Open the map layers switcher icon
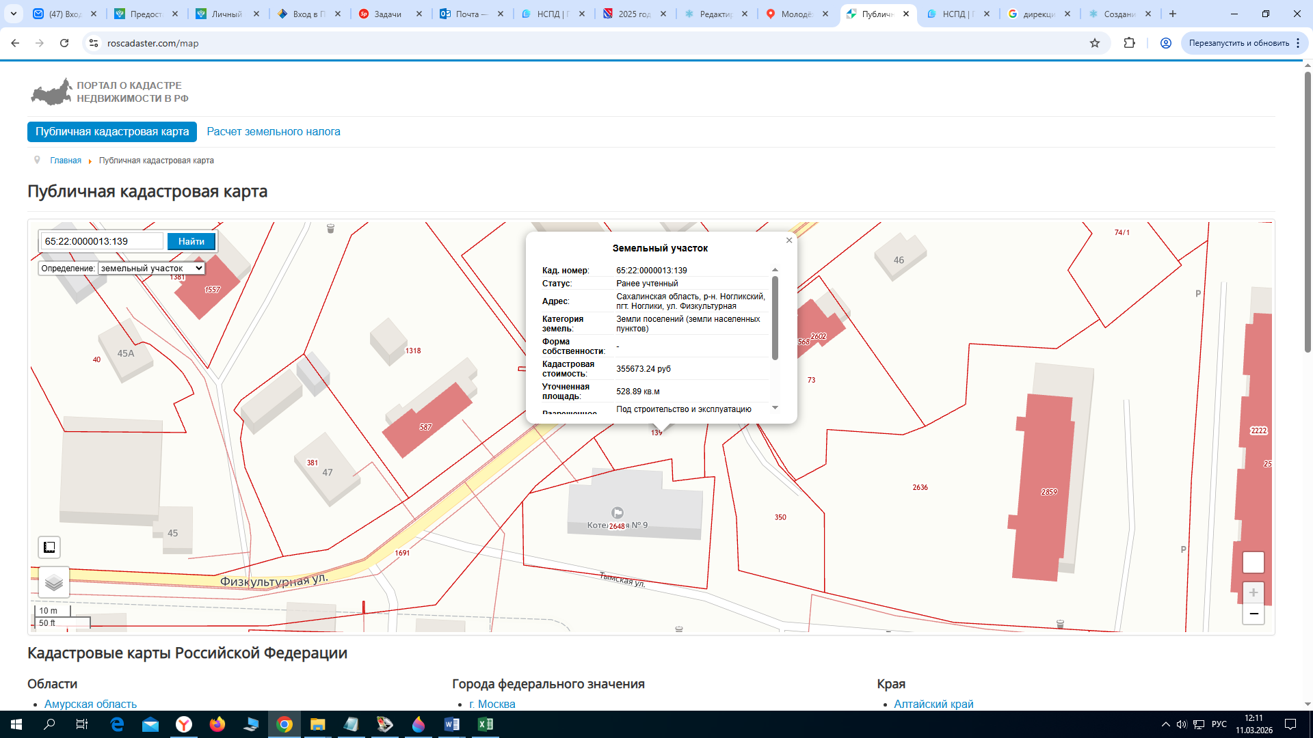Image resolution: width=1313 pixels, height=738 pixels. coord(54,583)
